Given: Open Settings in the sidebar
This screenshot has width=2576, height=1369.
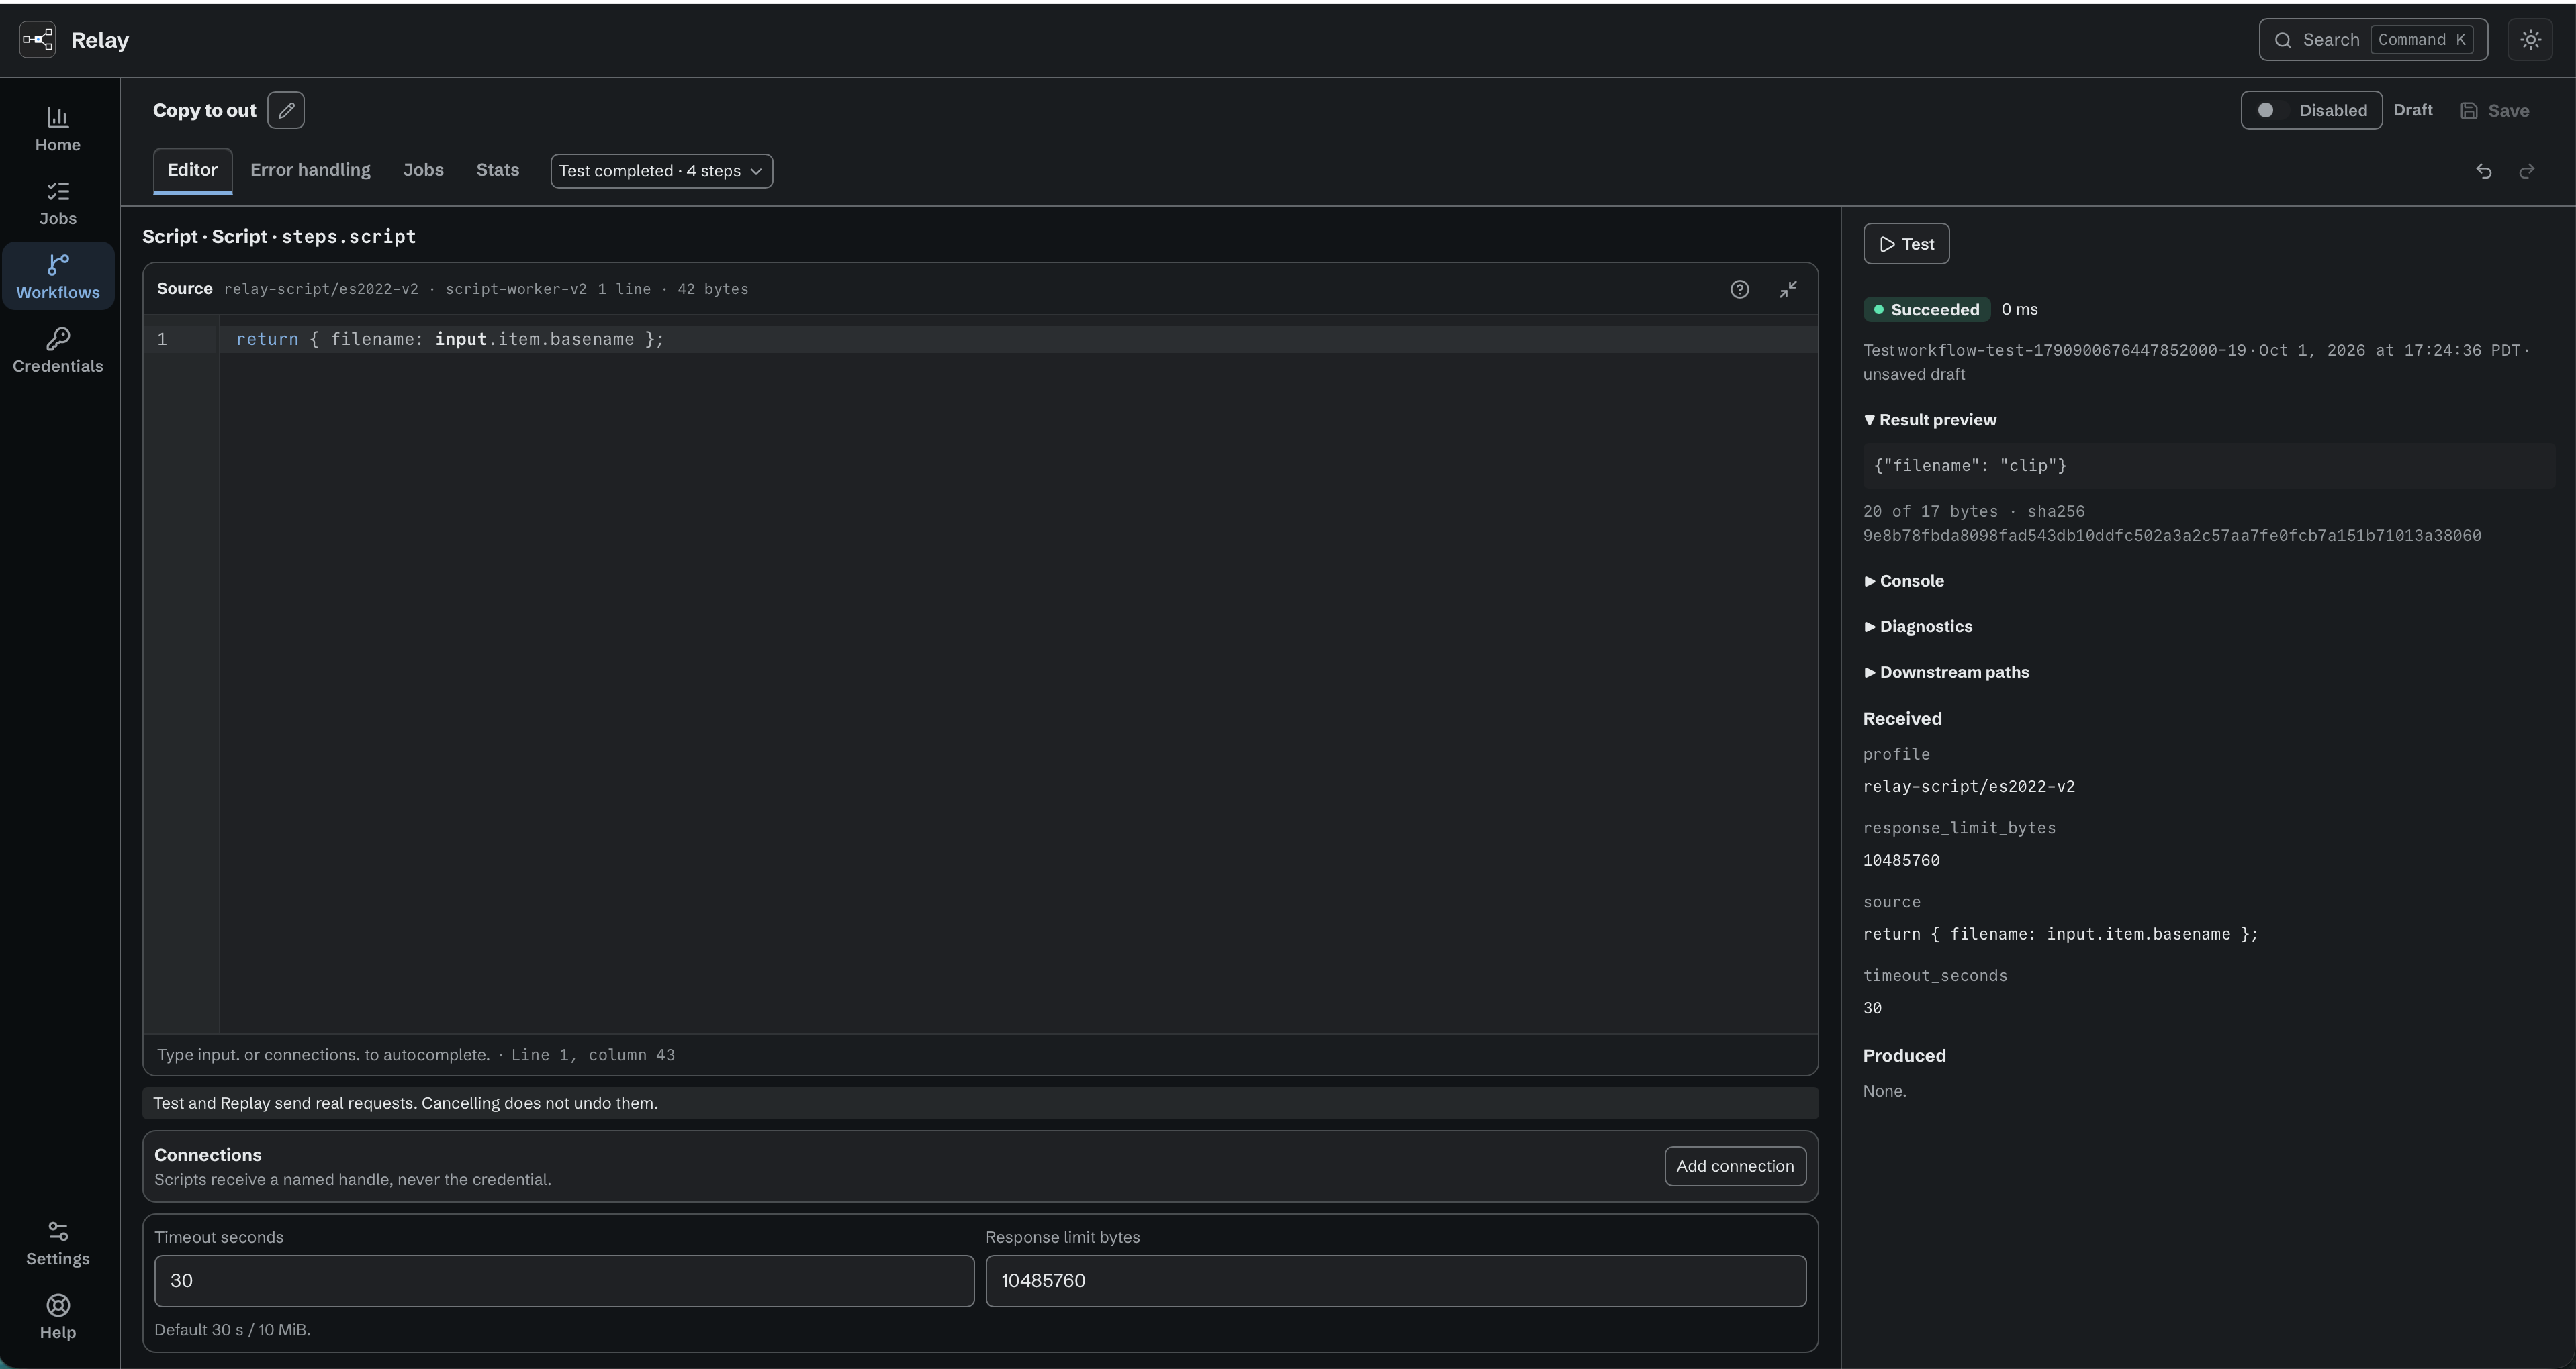Looking at the screenshot, I should click(x=58, y=1243).
